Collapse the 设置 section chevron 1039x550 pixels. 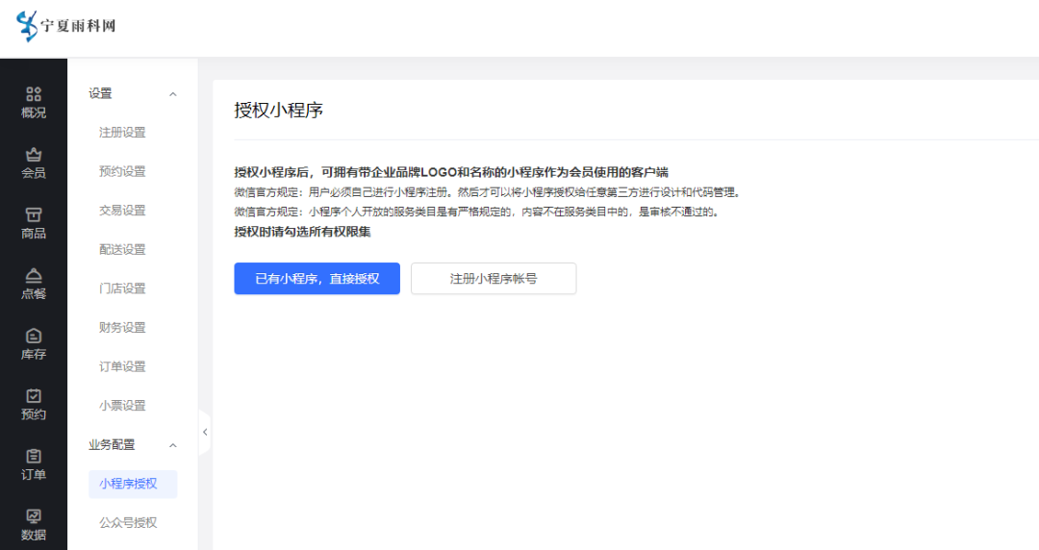point(173,94)
